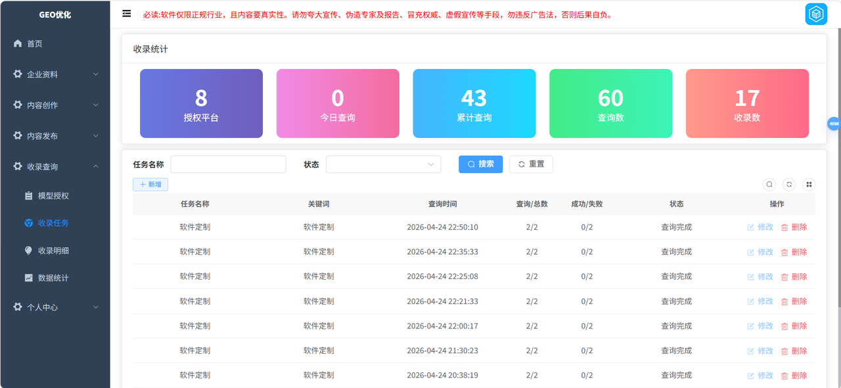Click the browser icon beside 收录任务

pos(28,223)
